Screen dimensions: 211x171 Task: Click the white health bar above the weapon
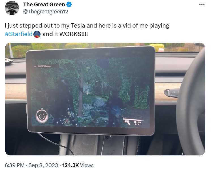(133, 119)
